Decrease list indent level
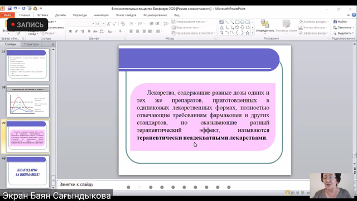The width and height of the screenshot is (357, 201). tap(151, 23)
